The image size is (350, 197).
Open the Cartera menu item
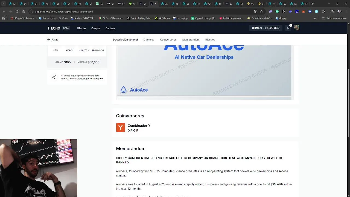click(x=110, y=28)
